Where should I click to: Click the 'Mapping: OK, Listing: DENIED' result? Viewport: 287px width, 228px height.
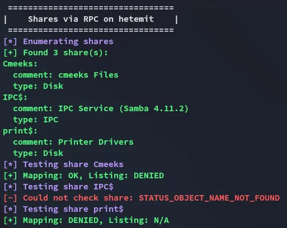(x=93, y=175)
